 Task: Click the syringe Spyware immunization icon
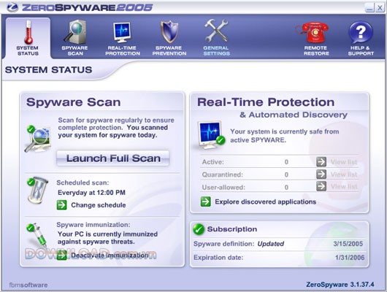[x=37, y=235]
